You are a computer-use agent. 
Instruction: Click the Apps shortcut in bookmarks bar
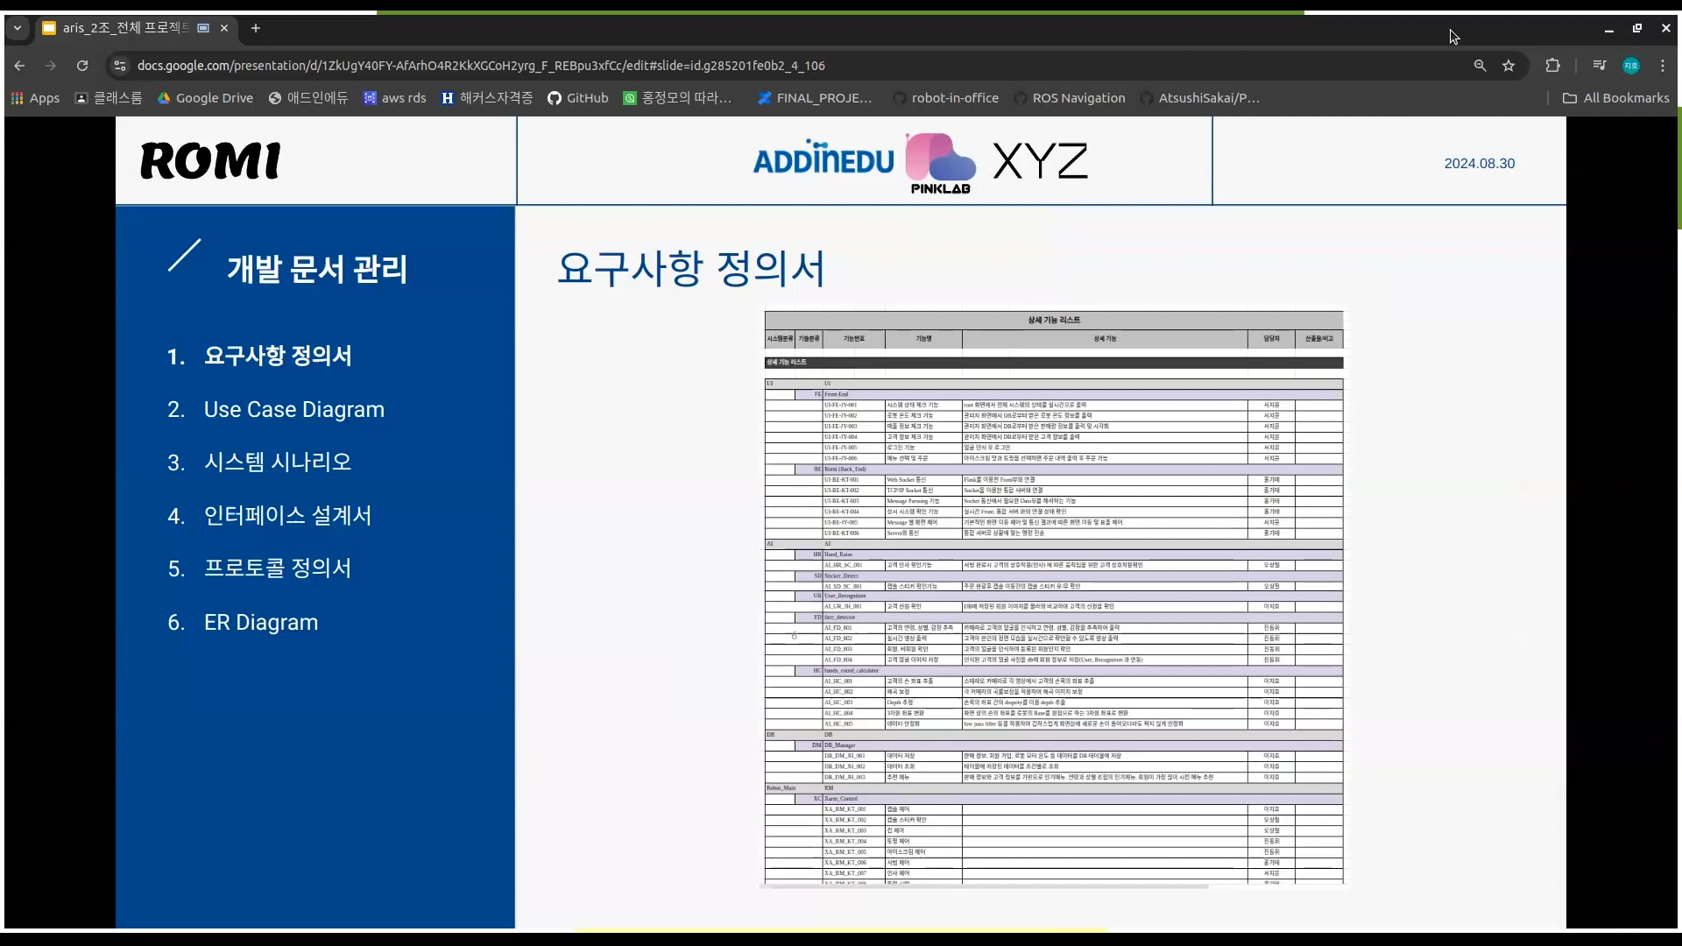click(36, 98)
